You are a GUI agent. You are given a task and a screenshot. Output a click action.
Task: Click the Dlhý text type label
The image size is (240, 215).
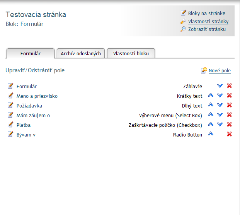(x=192, y=106)
